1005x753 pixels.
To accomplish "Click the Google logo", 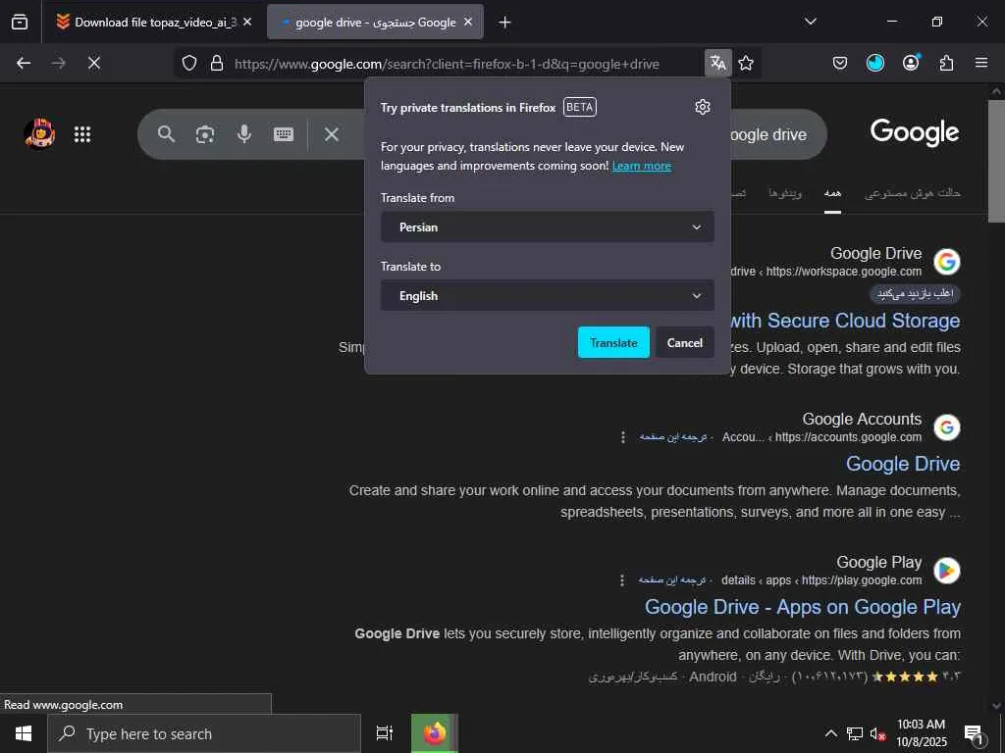I will pyautogui.click(x=915, y=132).
